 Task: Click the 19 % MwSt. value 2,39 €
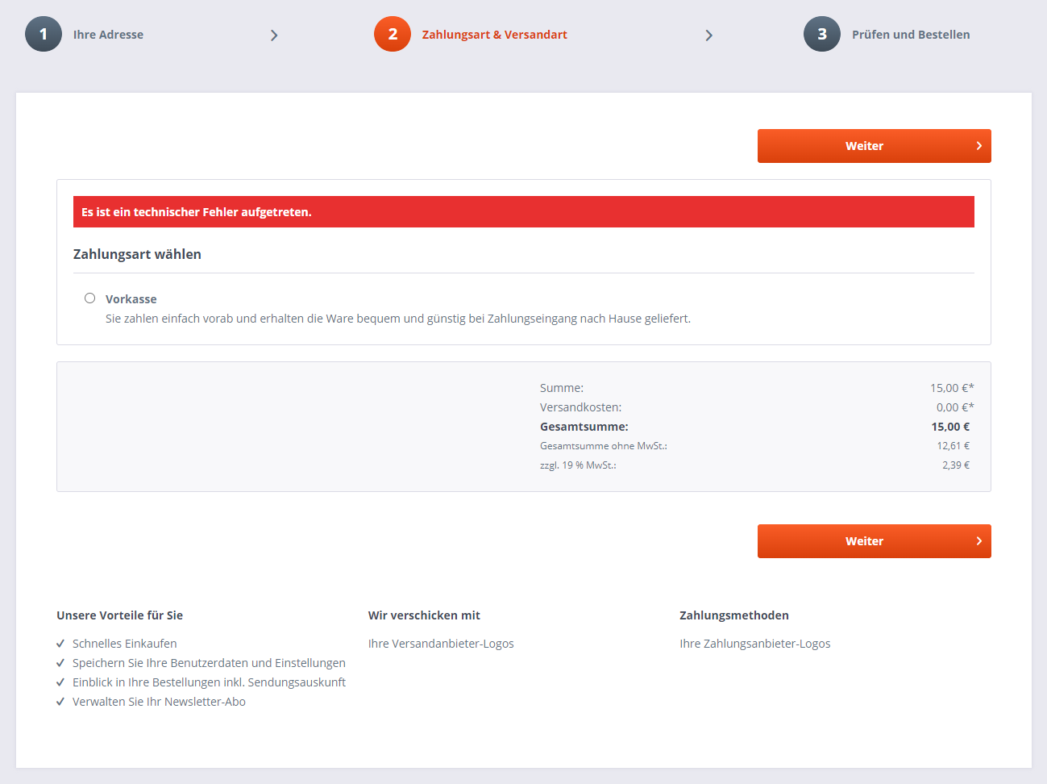tap(956, 465)
